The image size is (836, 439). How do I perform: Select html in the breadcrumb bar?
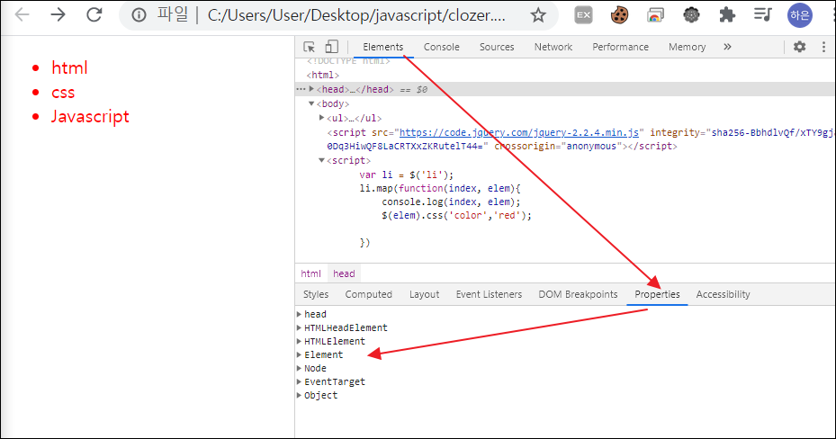[310, 273]
